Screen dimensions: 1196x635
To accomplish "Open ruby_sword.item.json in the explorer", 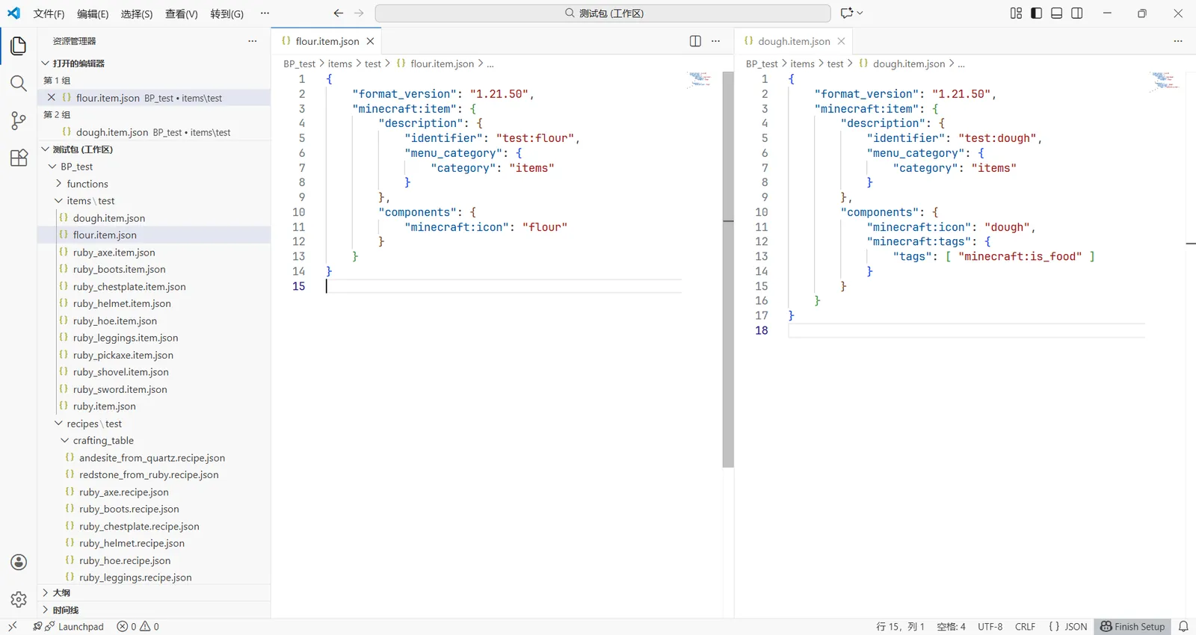I will pyautogui.click(x=120, y=389).
